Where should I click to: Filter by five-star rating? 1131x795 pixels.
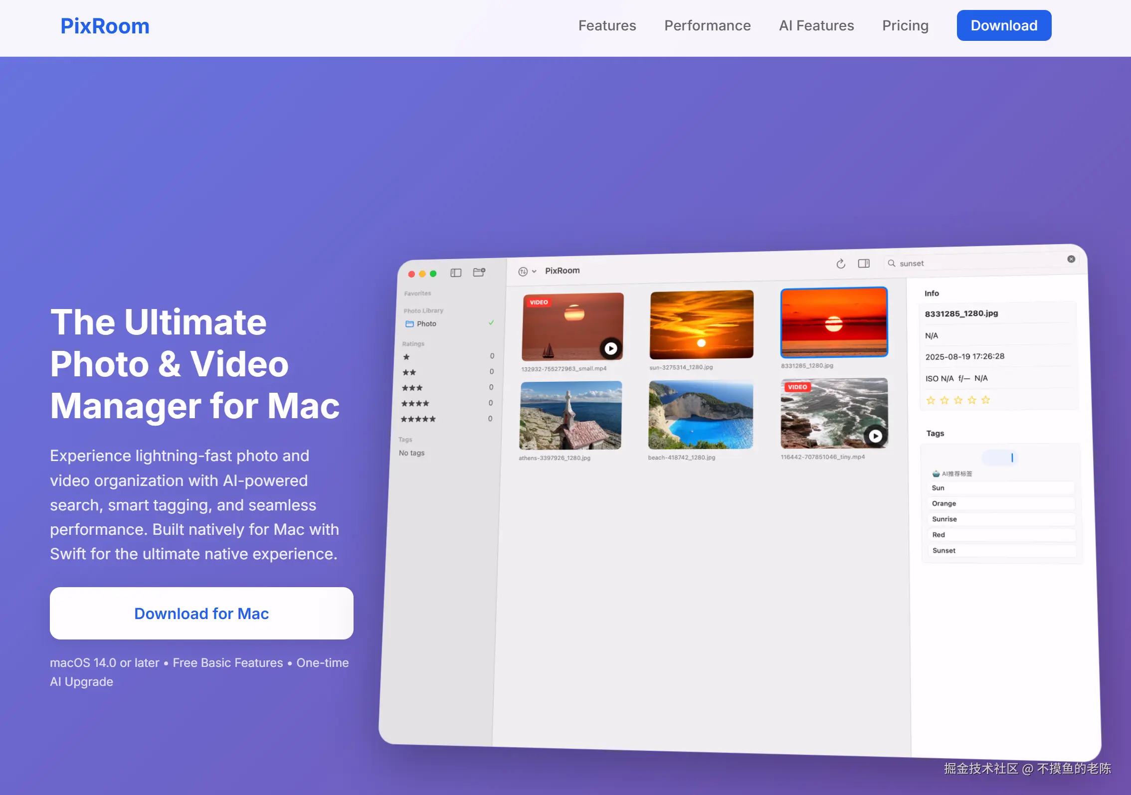418,419
